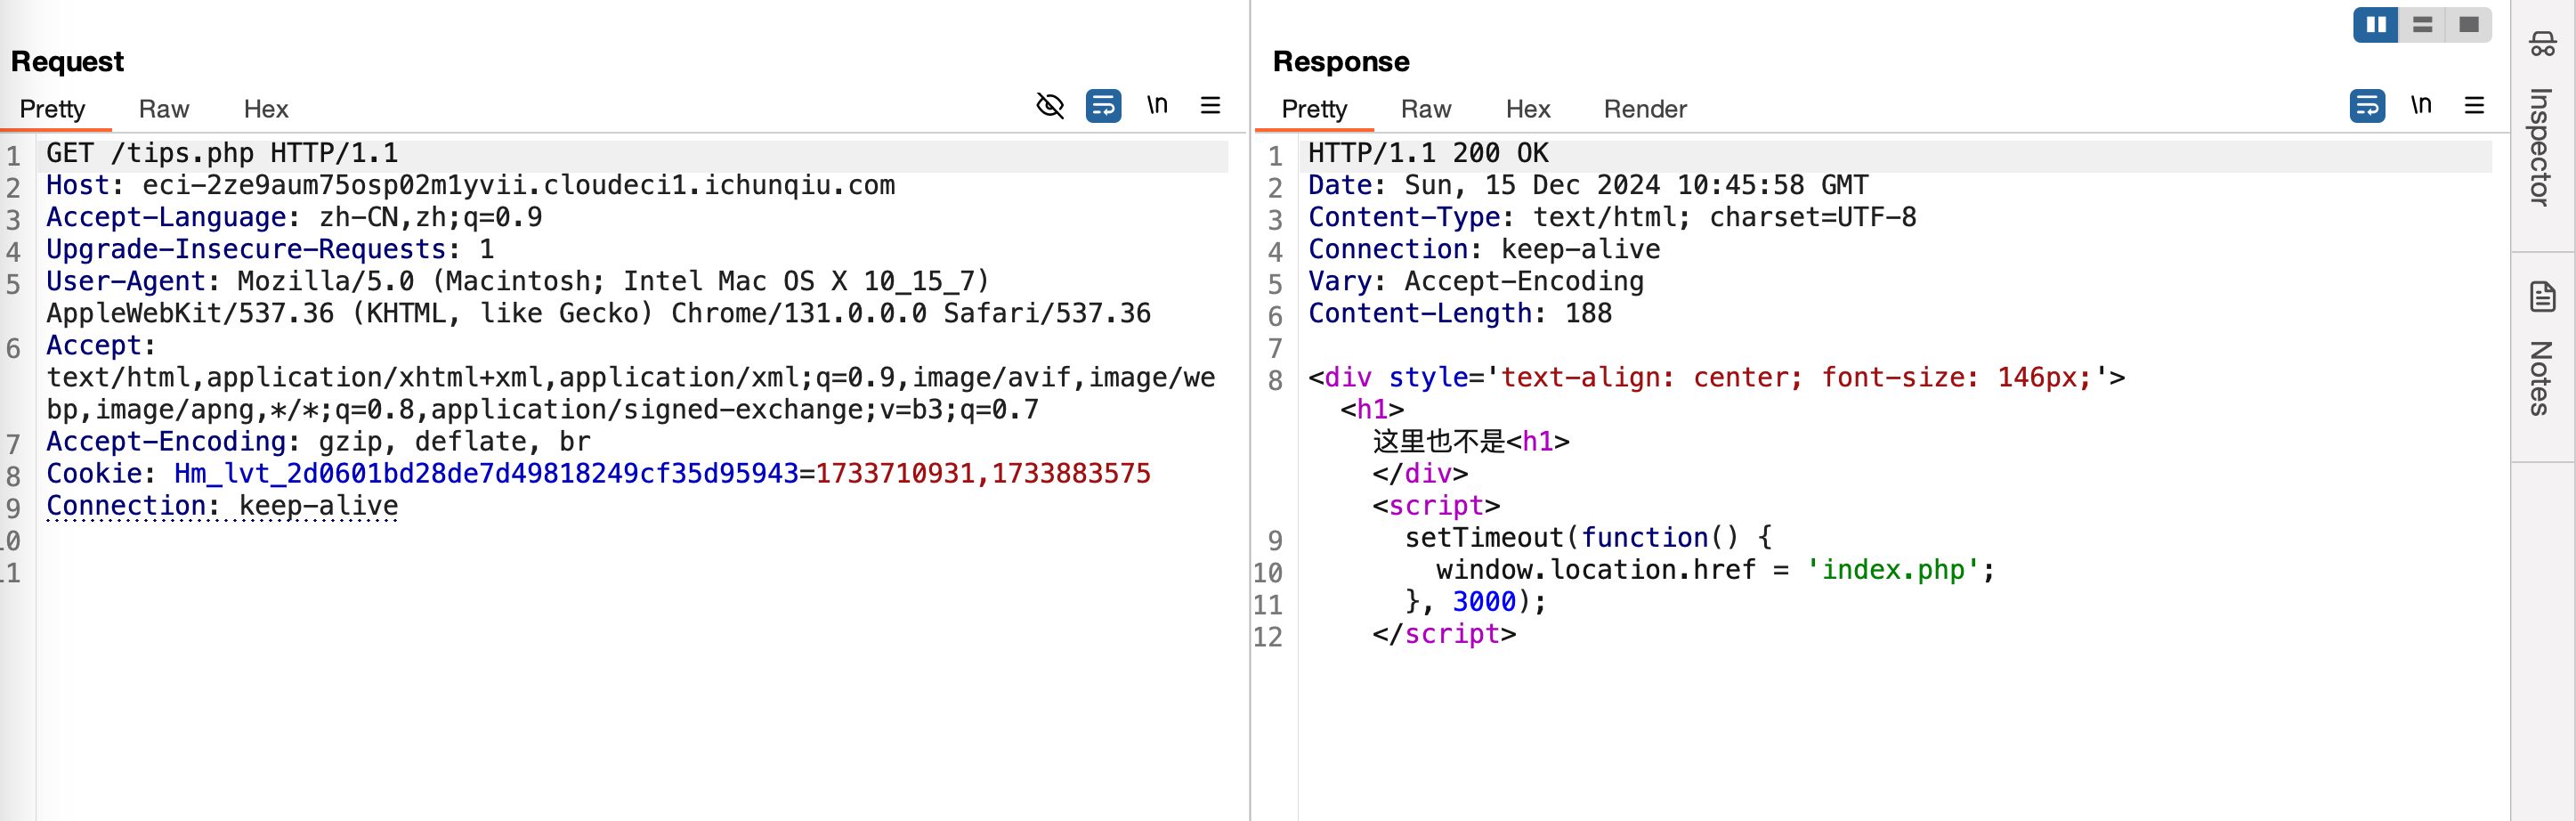The width and height of the screenshot is (2576, 821).
Task: Click the Cookie value 1733710931,1733883575
Action: (x=983, y=473)
